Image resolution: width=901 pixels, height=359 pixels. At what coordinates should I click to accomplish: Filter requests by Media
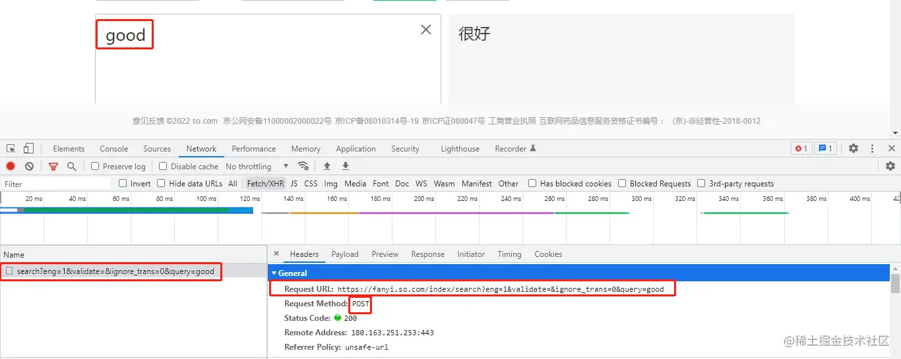pos(356,184)
